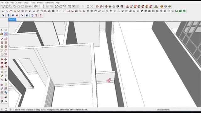The image size is (201, 113).
Task: Start V-Ray interactive render
Action: coord(64,6)
